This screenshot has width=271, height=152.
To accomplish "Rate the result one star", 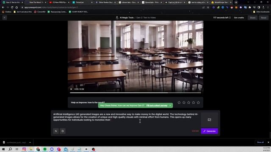I will (x=179, y=103).
